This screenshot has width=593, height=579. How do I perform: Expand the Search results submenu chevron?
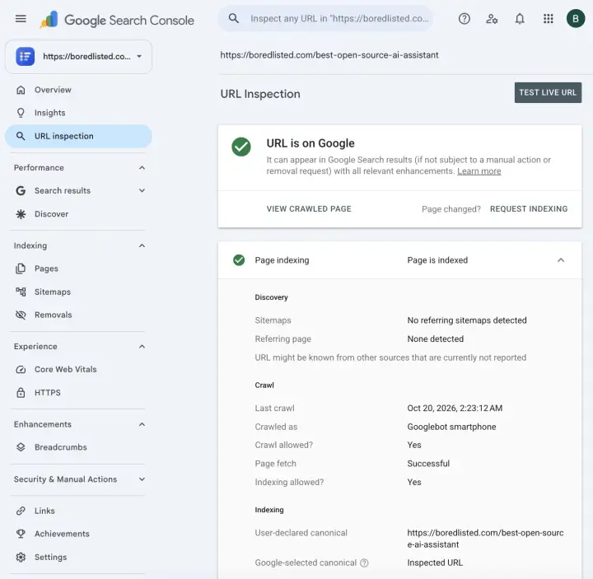pos(142,190)
